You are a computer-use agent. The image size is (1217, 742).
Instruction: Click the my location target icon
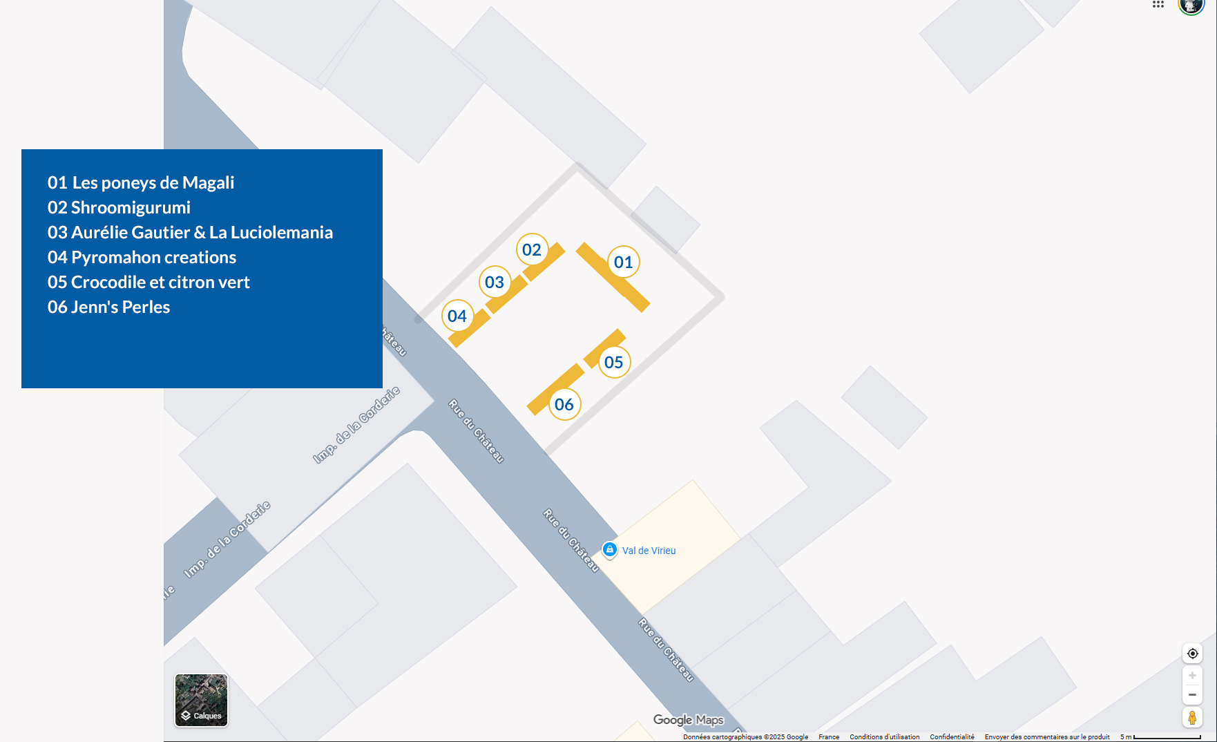[1192, 654]
